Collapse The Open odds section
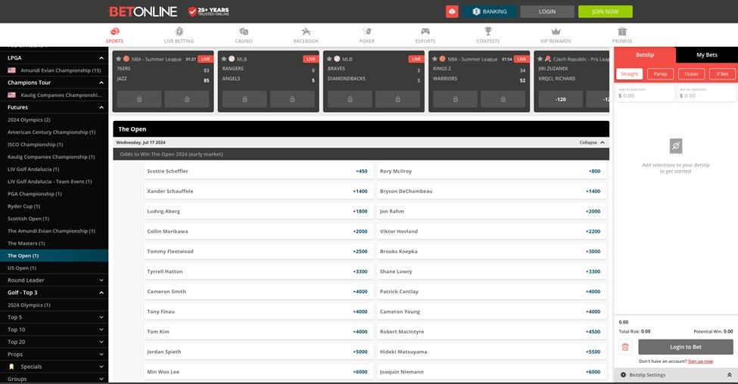This screenshot has height=384, width=738. click(x=592, y=142)
